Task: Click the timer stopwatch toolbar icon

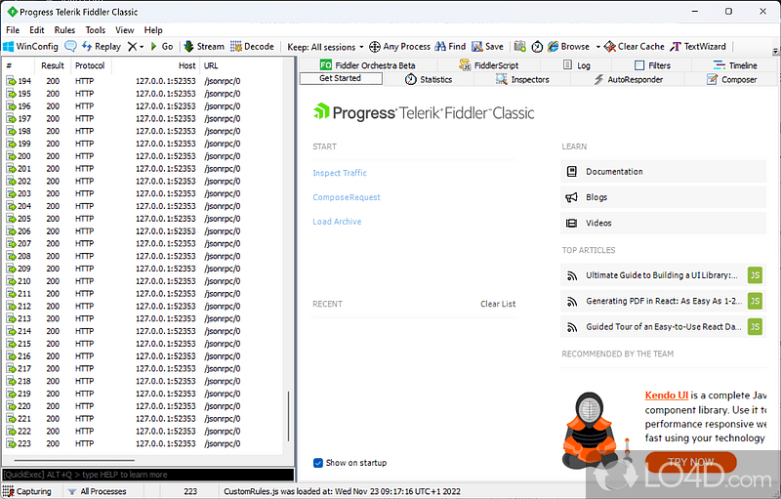Action: click(x=537, y=46)
